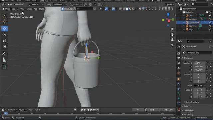213x120 pixels.
Task: Click the pin icon beside Armature.001
Action: (210, 47)
